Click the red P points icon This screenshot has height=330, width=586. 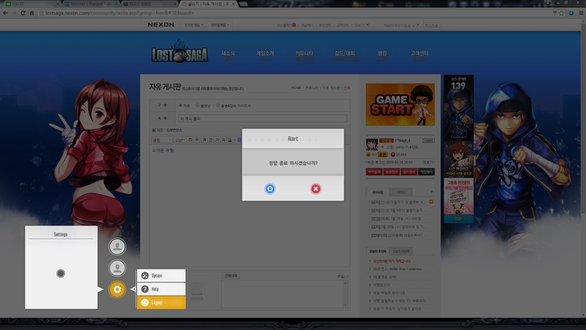coord(393,155)
